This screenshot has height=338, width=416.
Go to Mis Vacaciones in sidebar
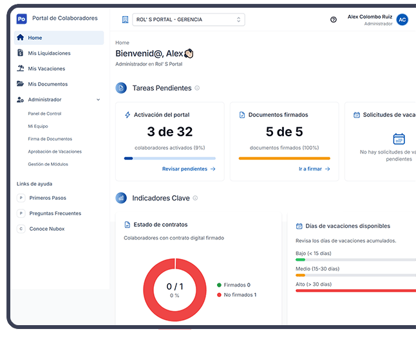click(46, 69)
